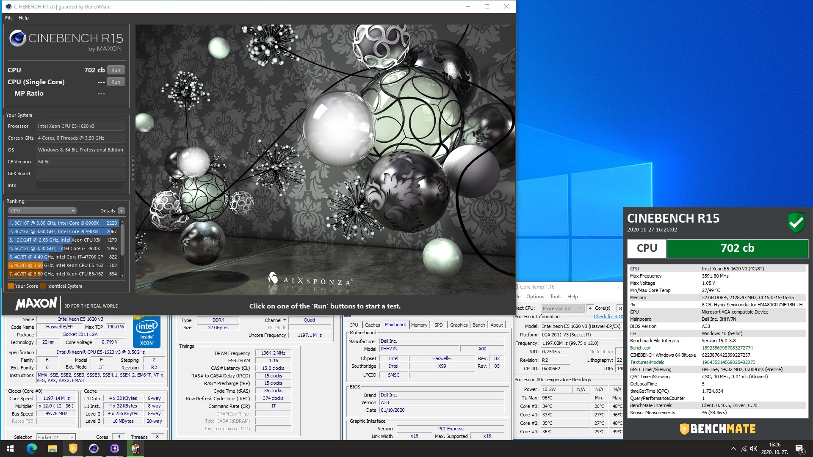This screenshot has height=457, width=813.
Task: Click ranking list scrollbar up arrow
Action: [x=123, y=222]
